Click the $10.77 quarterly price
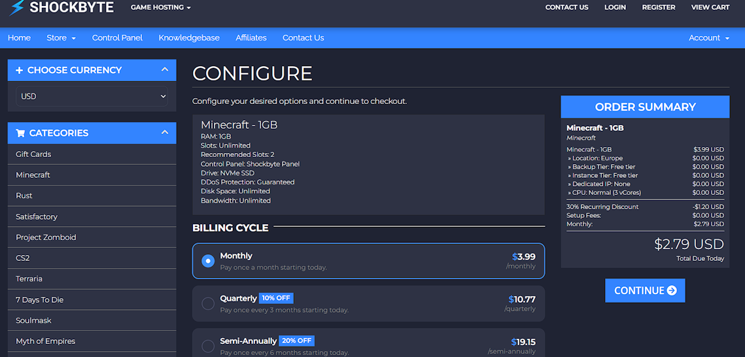745x357 pixels. point(522,299)
